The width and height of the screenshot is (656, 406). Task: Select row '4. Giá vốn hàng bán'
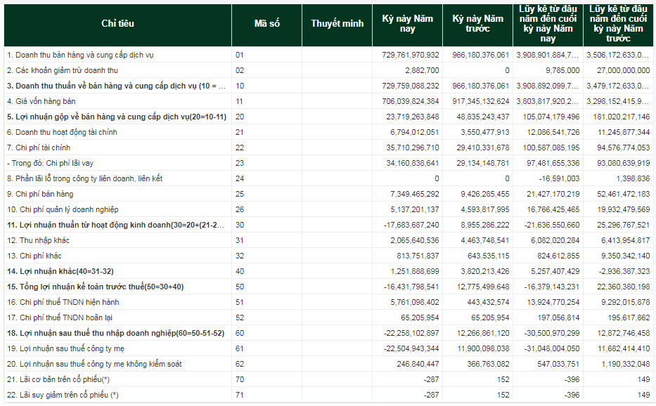coord(328,101)
